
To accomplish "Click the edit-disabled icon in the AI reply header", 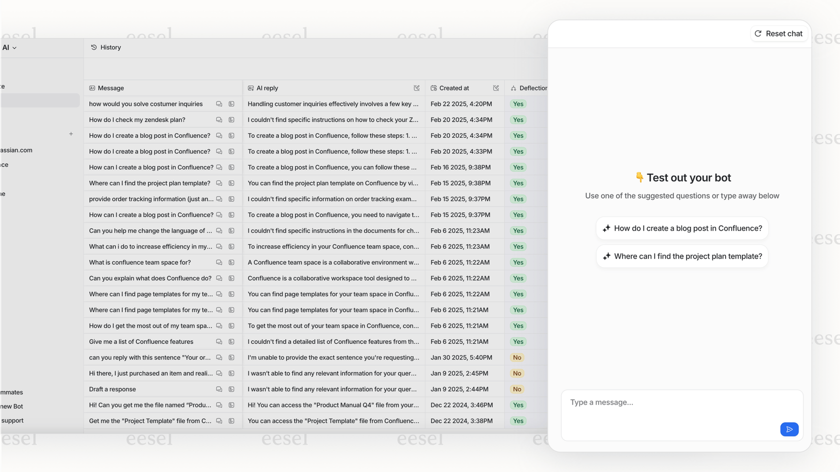I will [x=417, y=88].
